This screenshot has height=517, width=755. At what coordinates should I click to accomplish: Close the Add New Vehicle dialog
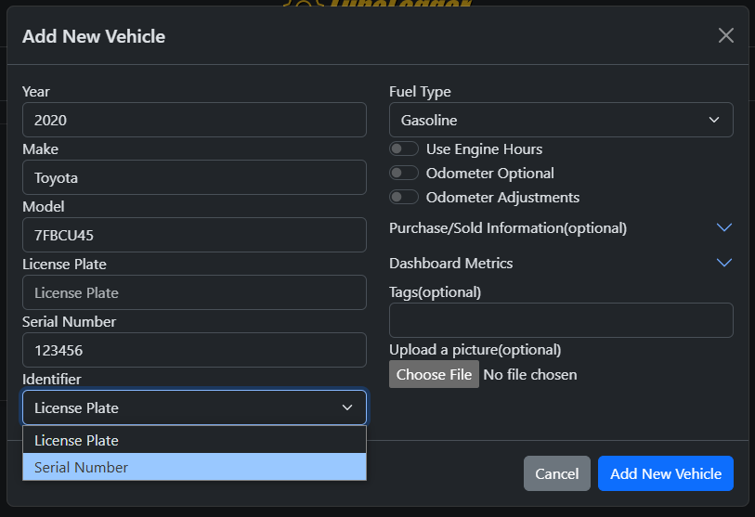click(x=725, y=35)
